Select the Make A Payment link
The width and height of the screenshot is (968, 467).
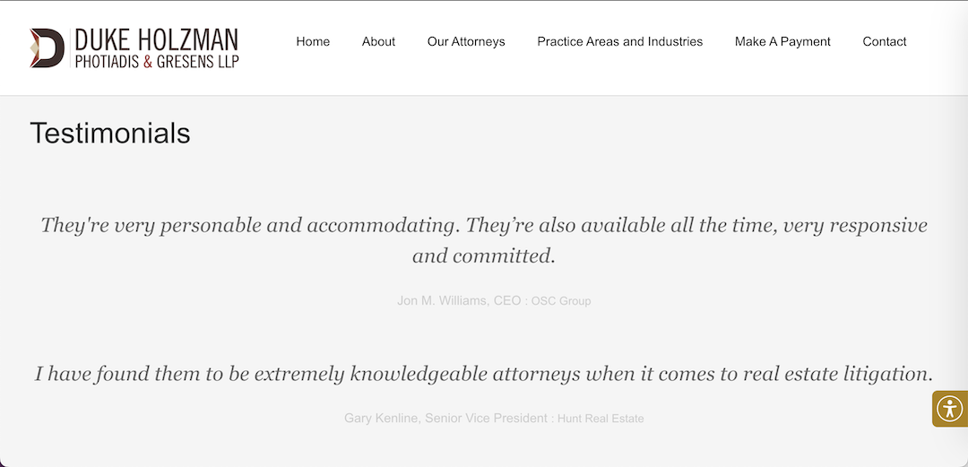tap(782, 41)
